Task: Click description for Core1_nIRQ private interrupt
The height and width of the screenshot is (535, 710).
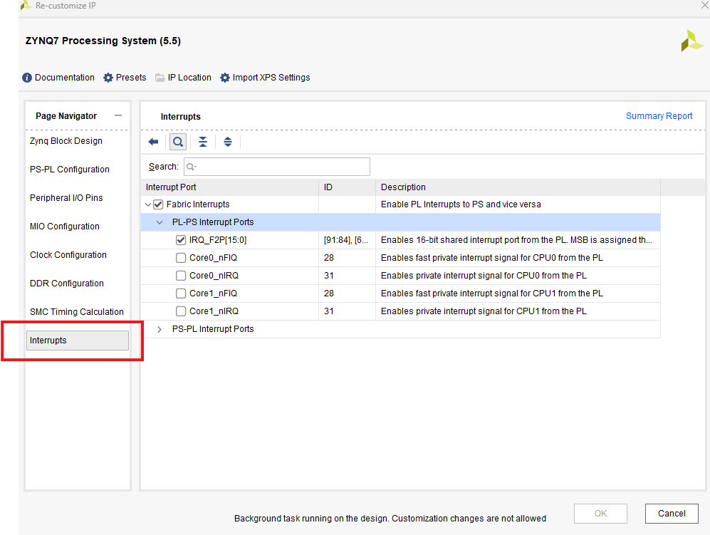Action: coord(484,311)
